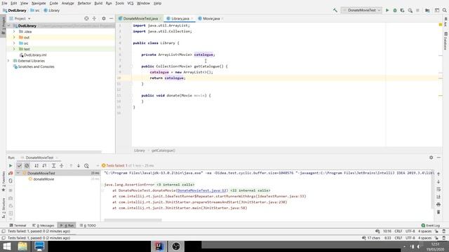Expand External Libraries node
This screenshot has height=252, width=449.
8,61
